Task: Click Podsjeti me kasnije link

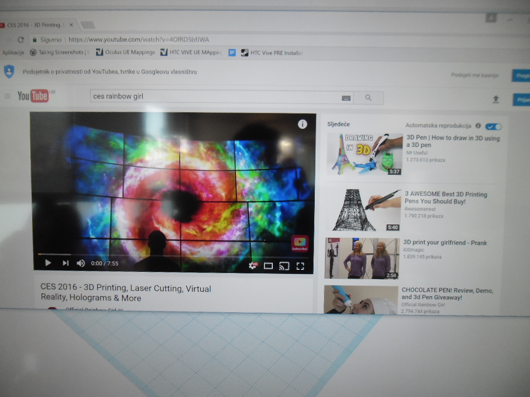Action: click(475, 75)
